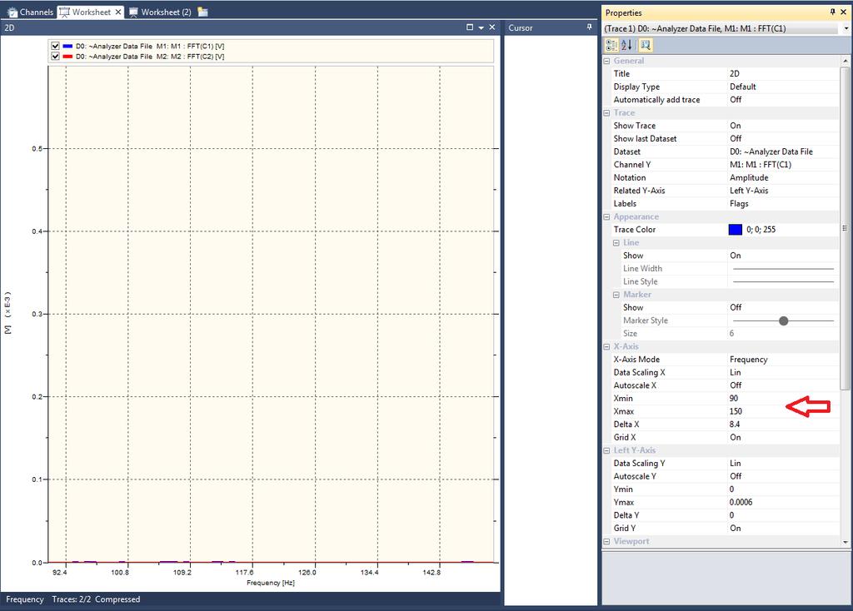Viewport: 853px width, 611px height.
Task: Toggle the Grid X value
Action: click(783, 438)
